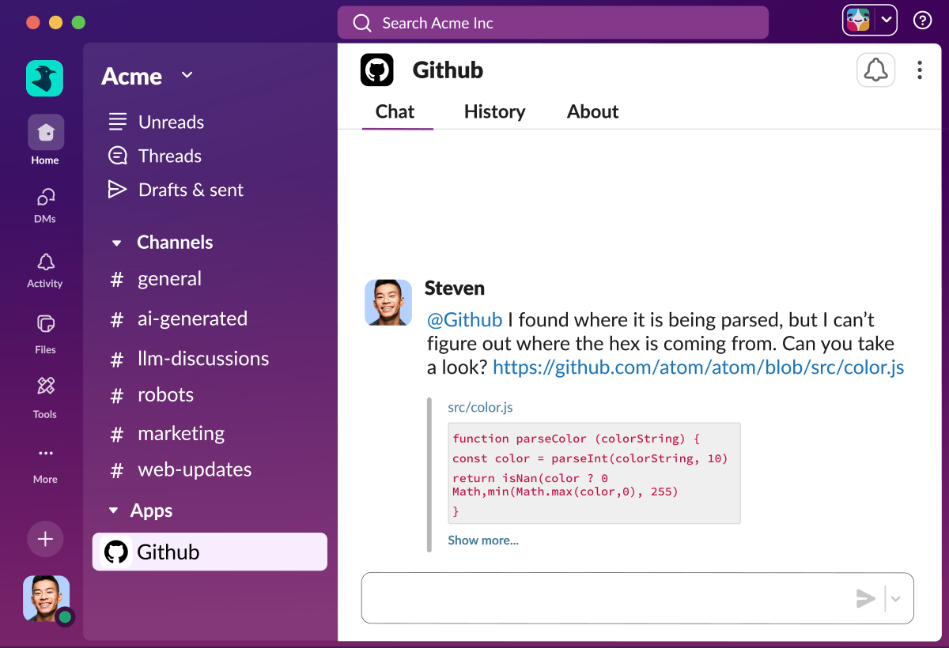Open the three-dot menu for Github

coord(919,70)
